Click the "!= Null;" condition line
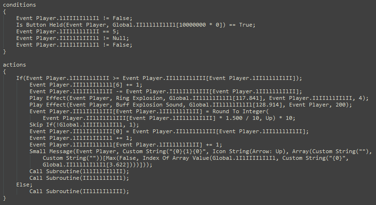Viewport: 376px width, 205px height. (73, 39)
